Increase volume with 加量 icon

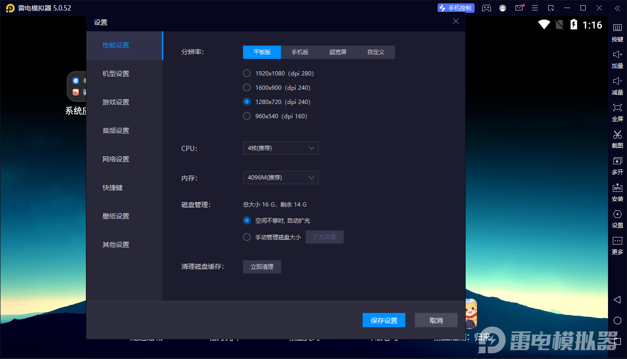[x=618, y=59]
